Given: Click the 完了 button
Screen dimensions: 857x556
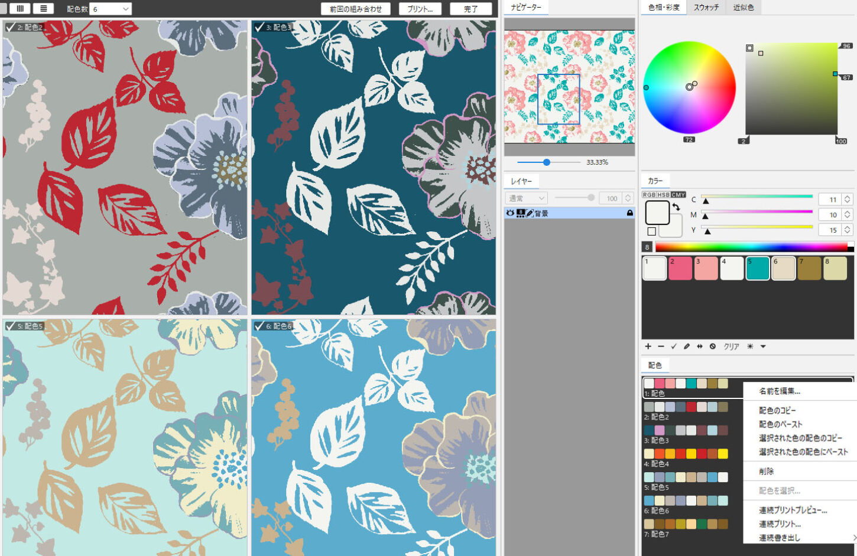Looking at the screenshot, I should [470, 9].
